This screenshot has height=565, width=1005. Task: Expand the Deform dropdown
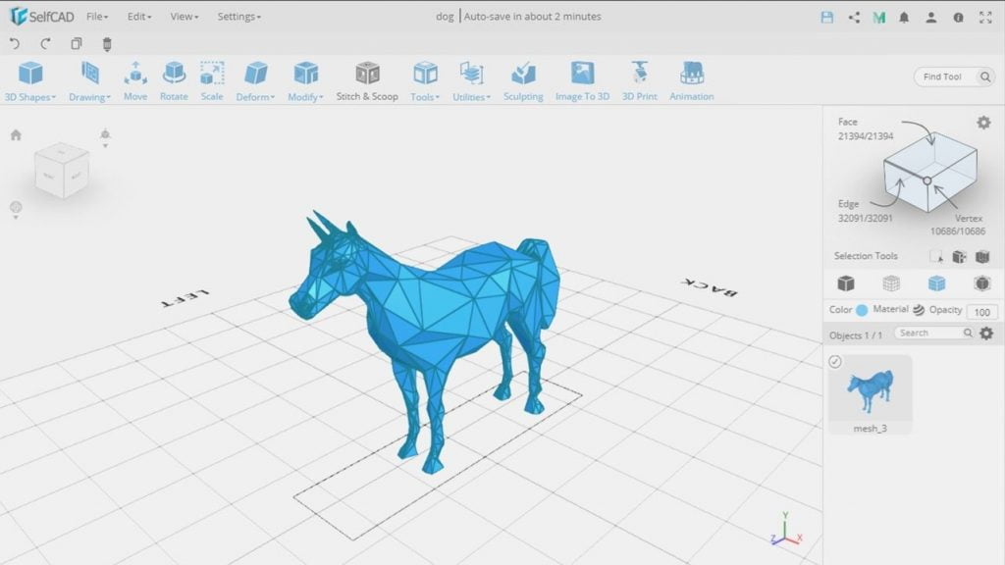point(255,81)
